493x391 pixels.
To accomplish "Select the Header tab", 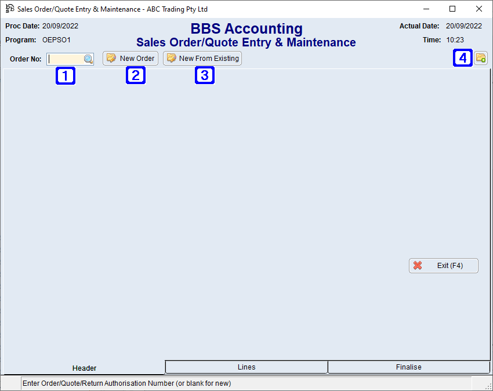I will 84,368.
